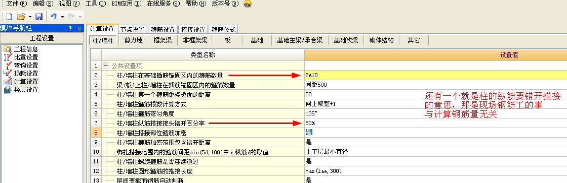Click the 间距500 value cell

click(x=436, y=85)
